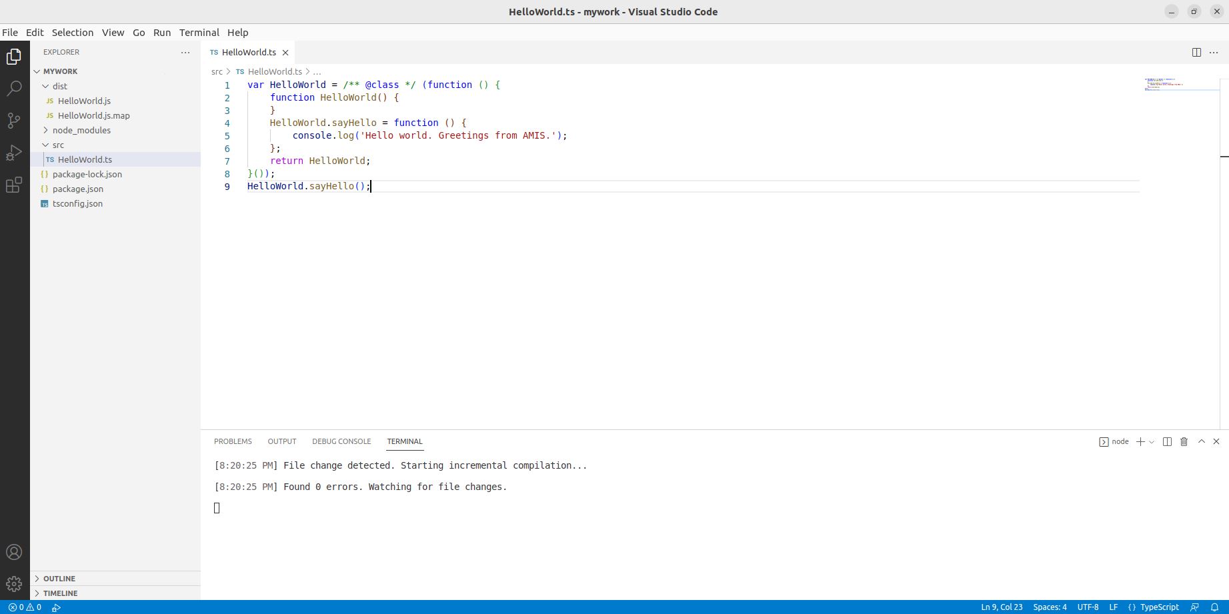Open the Source Control view
The image size is (1229, 614).
14,121
